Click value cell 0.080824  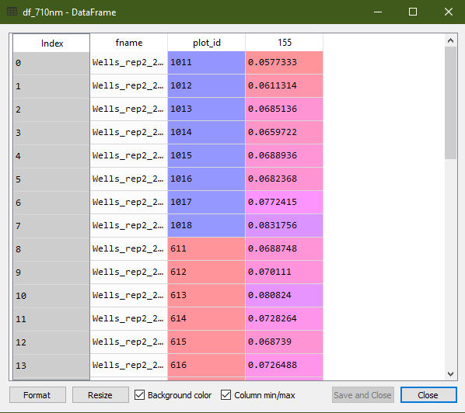coord(284,296)
